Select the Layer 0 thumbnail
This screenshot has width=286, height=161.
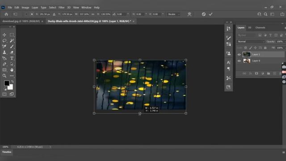tap(247, 61)
